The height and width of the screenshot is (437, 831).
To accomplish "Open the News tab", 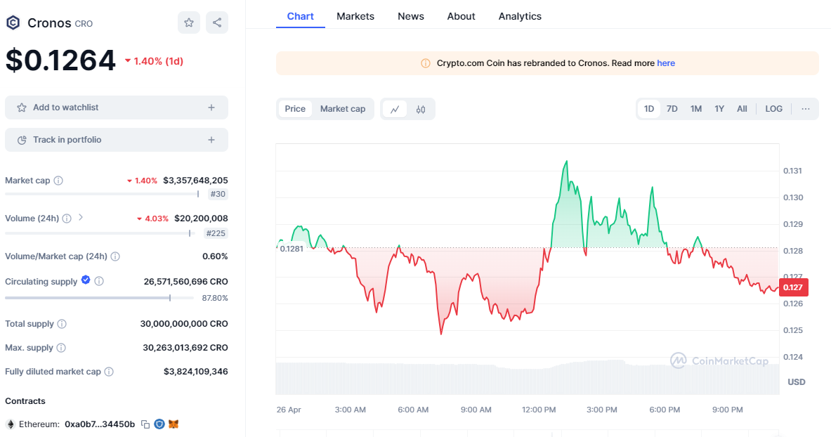I will click(x=411, y=16).
